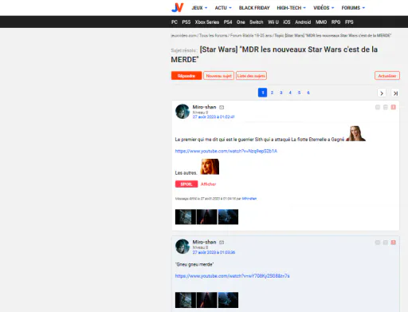408x312 pixels.
Task: Open first signature image in second post
Action: 186,300
